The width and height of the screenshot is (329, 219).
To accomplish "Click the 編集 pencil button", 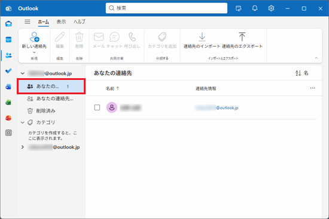I will click(60, 40).
